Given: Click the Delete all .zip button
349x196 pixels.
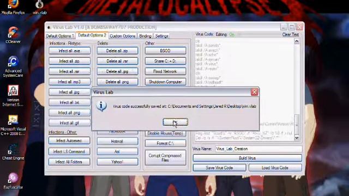Looking at the screenshot, I should 117,51.
